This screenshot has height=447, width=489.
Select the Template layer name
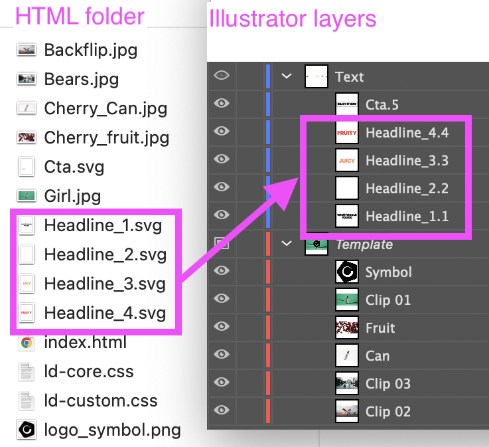(x=364, y=244)
